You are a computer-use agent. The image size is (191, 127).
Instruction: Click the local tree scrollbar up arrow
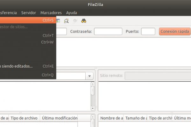pyautogui.click(x=93, y=84)
